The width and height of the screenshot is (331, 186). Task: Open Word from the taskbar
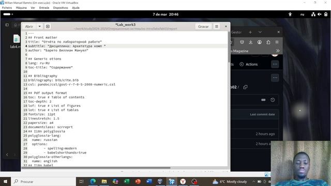click(x=149, y=181)
